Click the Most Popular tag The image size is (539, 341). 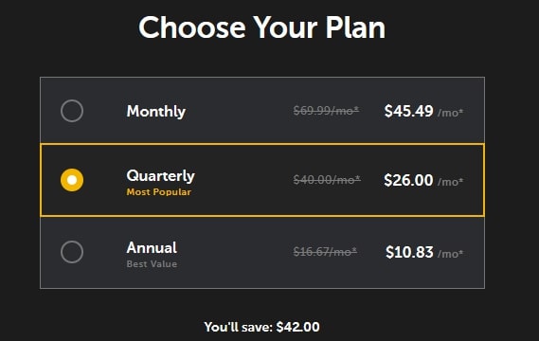tap(159, 191)
